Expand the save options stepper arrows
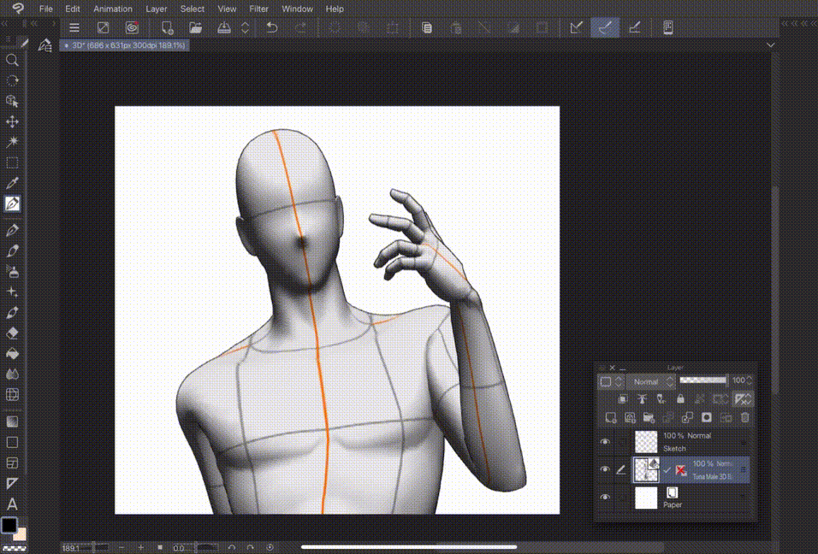The width and height of the screenshot is (818, 554). 245,27
